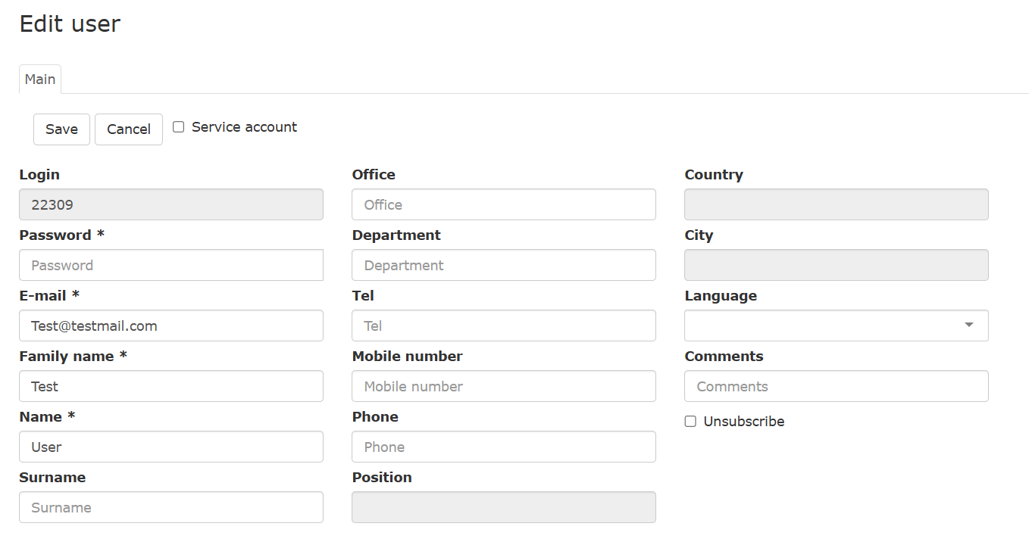Tick the Unsubscribe checkbox
Viewport: 1029px width, 542px height.
[690, 422]
